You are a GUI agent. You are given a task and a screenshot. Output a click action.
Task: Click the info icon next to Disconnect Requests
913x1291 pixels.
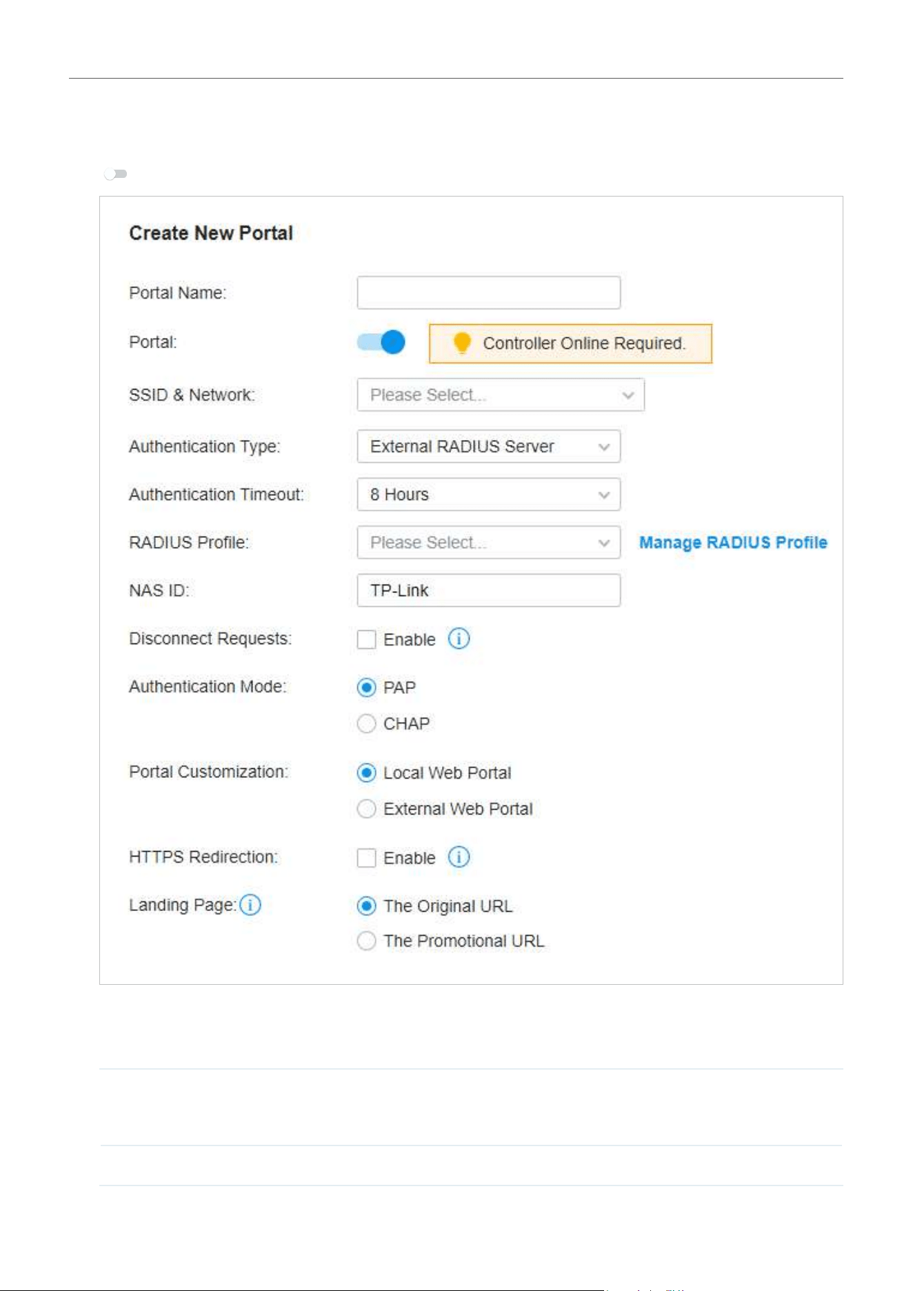(x=459, y=639)
